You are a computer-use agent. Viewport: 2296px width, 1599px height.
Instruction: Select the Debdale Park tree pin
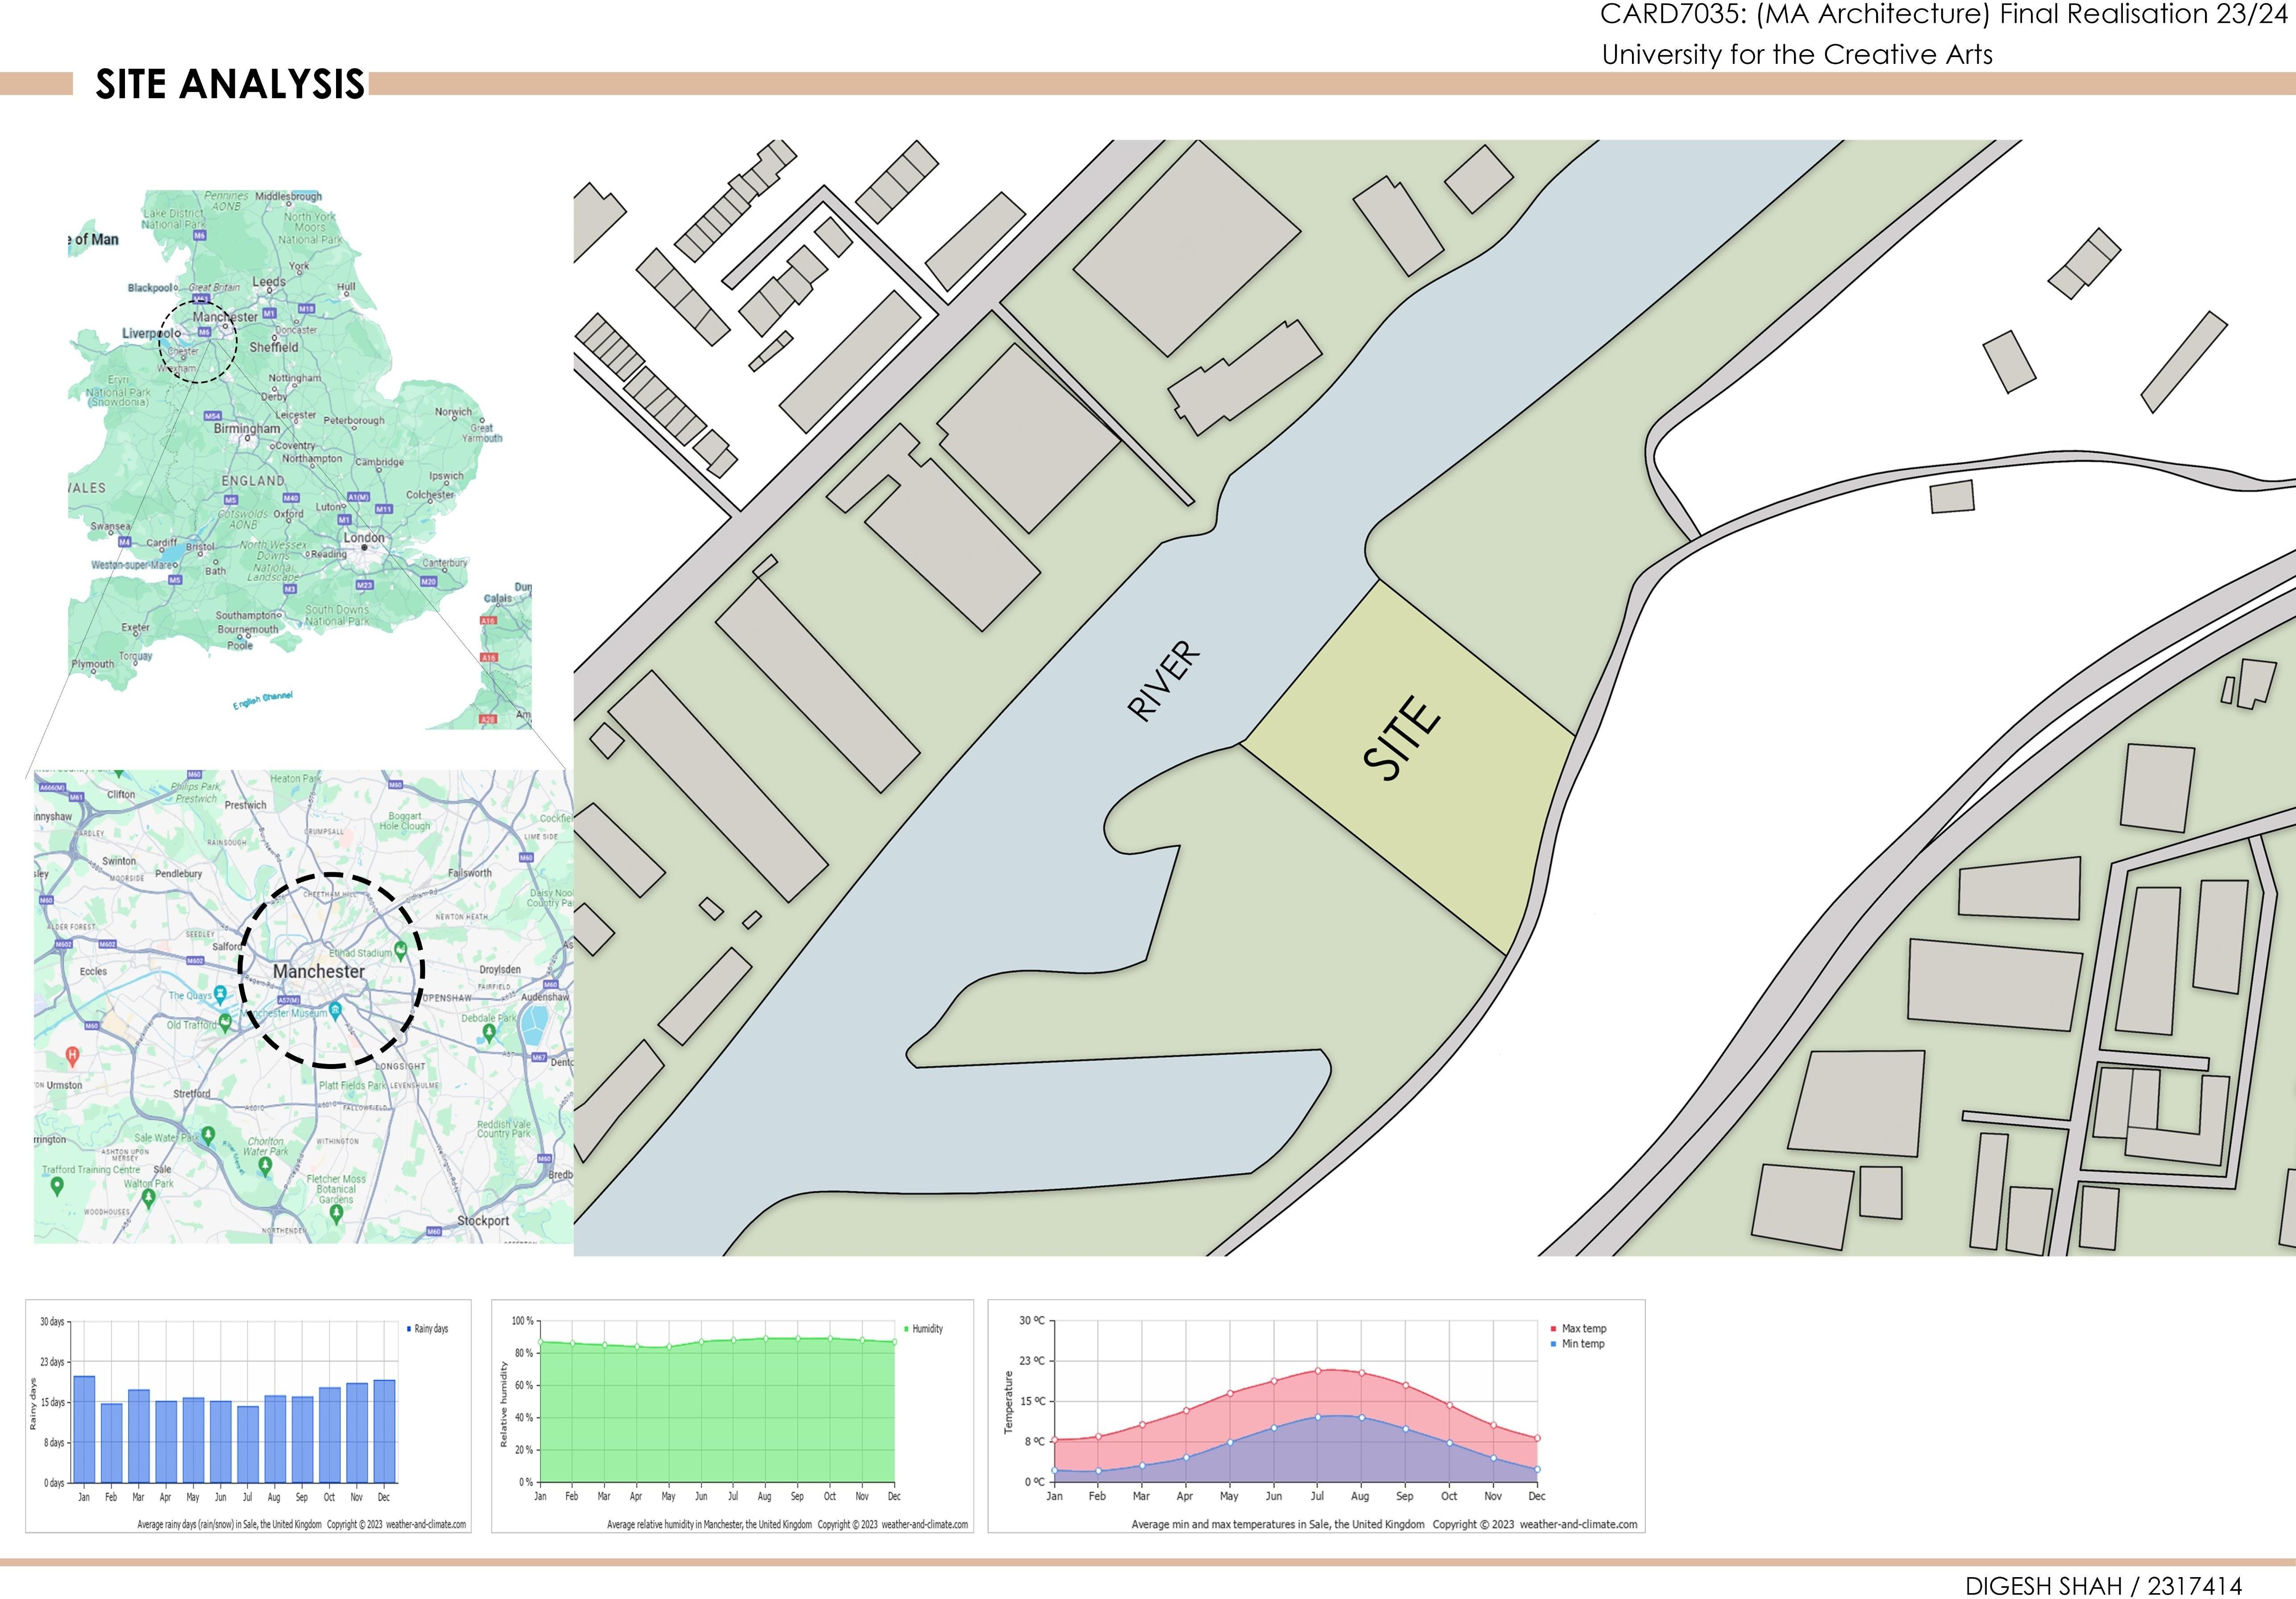(x=489, y=1031)
